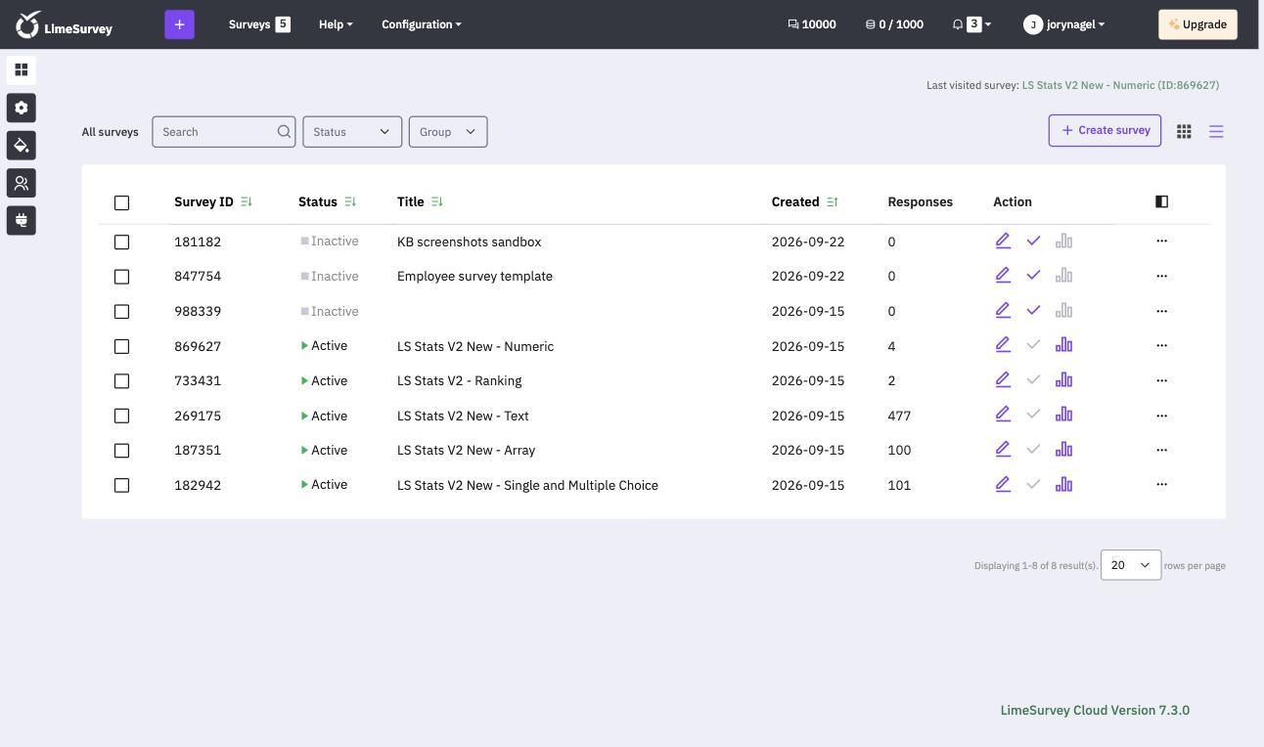1264x747 pixels.
Task: Click the 10000 responses counter
Action: pyautogui.click(x=812, y=24)
